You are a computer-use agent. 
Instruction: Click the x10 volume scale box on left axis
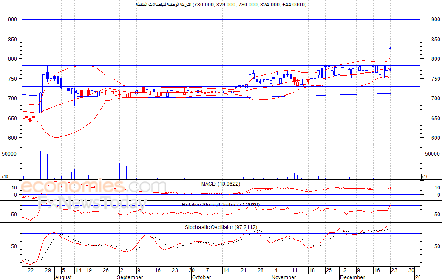(x=5, y=177)
